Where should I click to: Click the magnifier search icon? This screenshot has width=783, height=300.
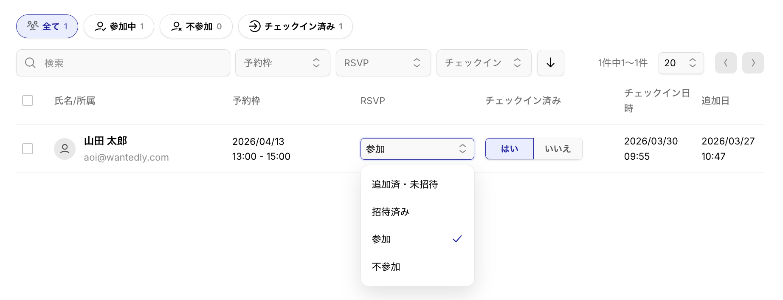30,63
